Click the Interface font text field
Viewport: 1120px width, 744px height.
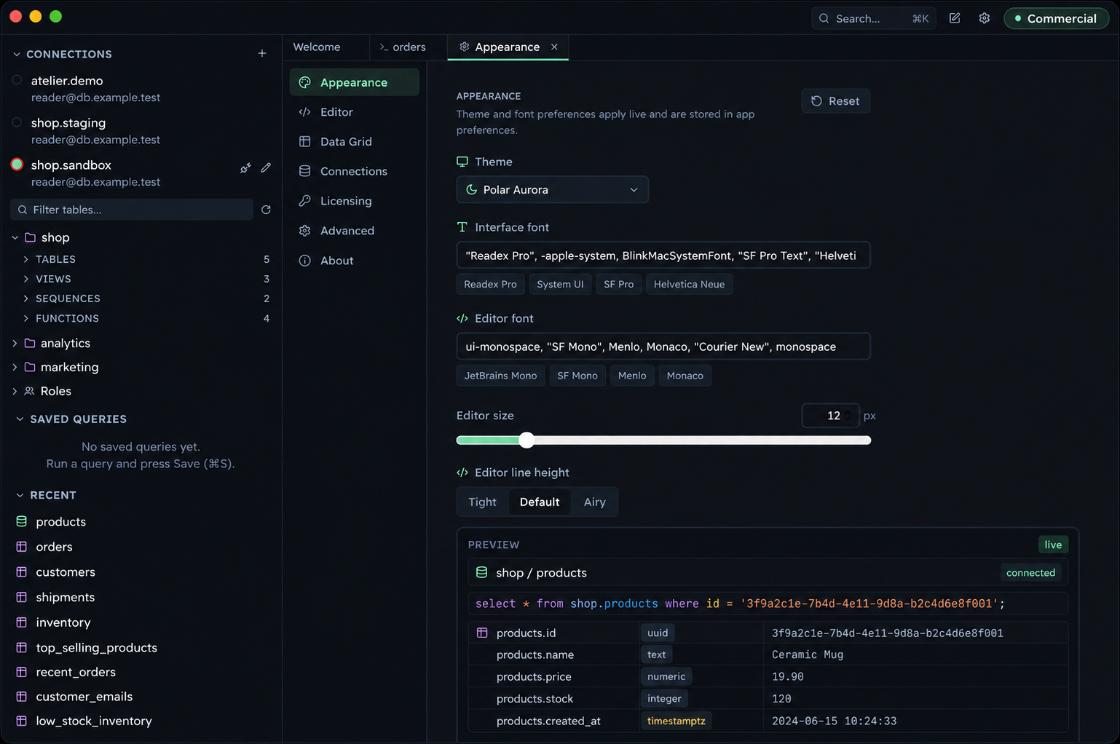click(x=663, y=256)
